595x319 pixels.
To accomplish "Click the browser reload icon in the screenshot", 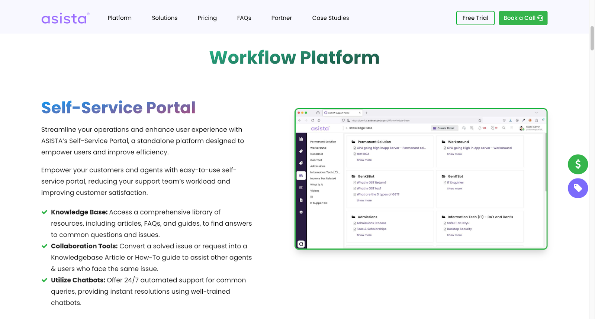I will pos(313,120).
